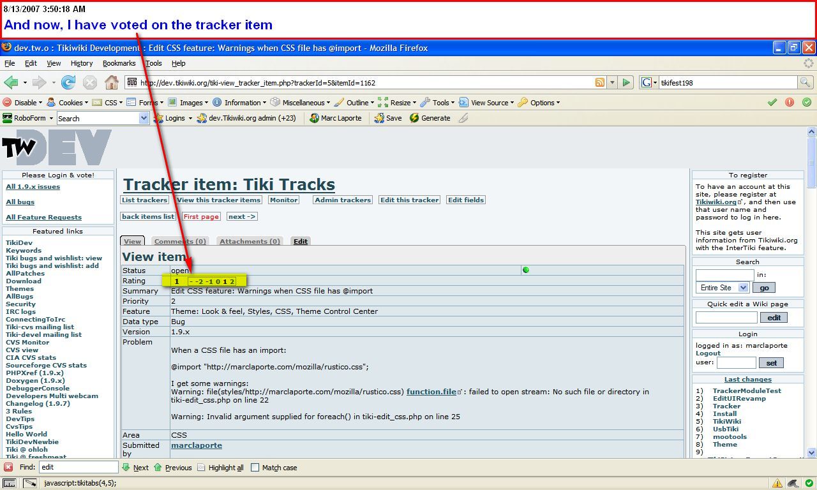Click the RSS feed icon in address bar
This screenshot has height=490, width=817.
[x=599, y=82]
